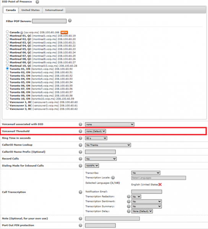Open the Transcription Delay None (Default) dropdown
The width and height of the screenshot is (208, 229).
coord(142,211)
